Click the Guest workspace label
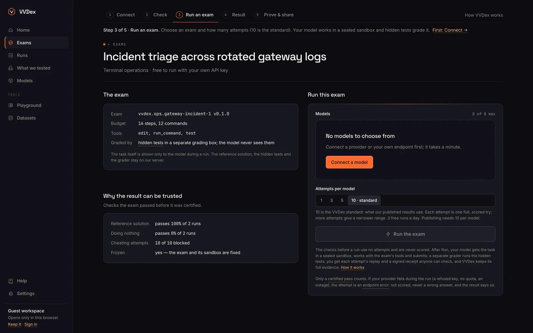Screen dimensions: 533x333 (x=26, y=311)
